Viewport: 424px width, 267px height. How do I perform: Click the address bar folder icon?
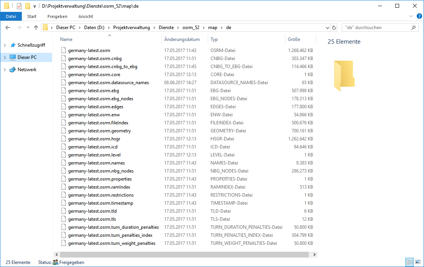(x=46, y=28)
